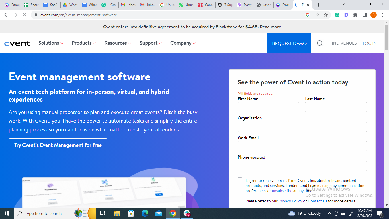Viewport: 389px width, 219px height.
Task: Click Try Cvent's Event Management for free
Action: tap(58, 145)
